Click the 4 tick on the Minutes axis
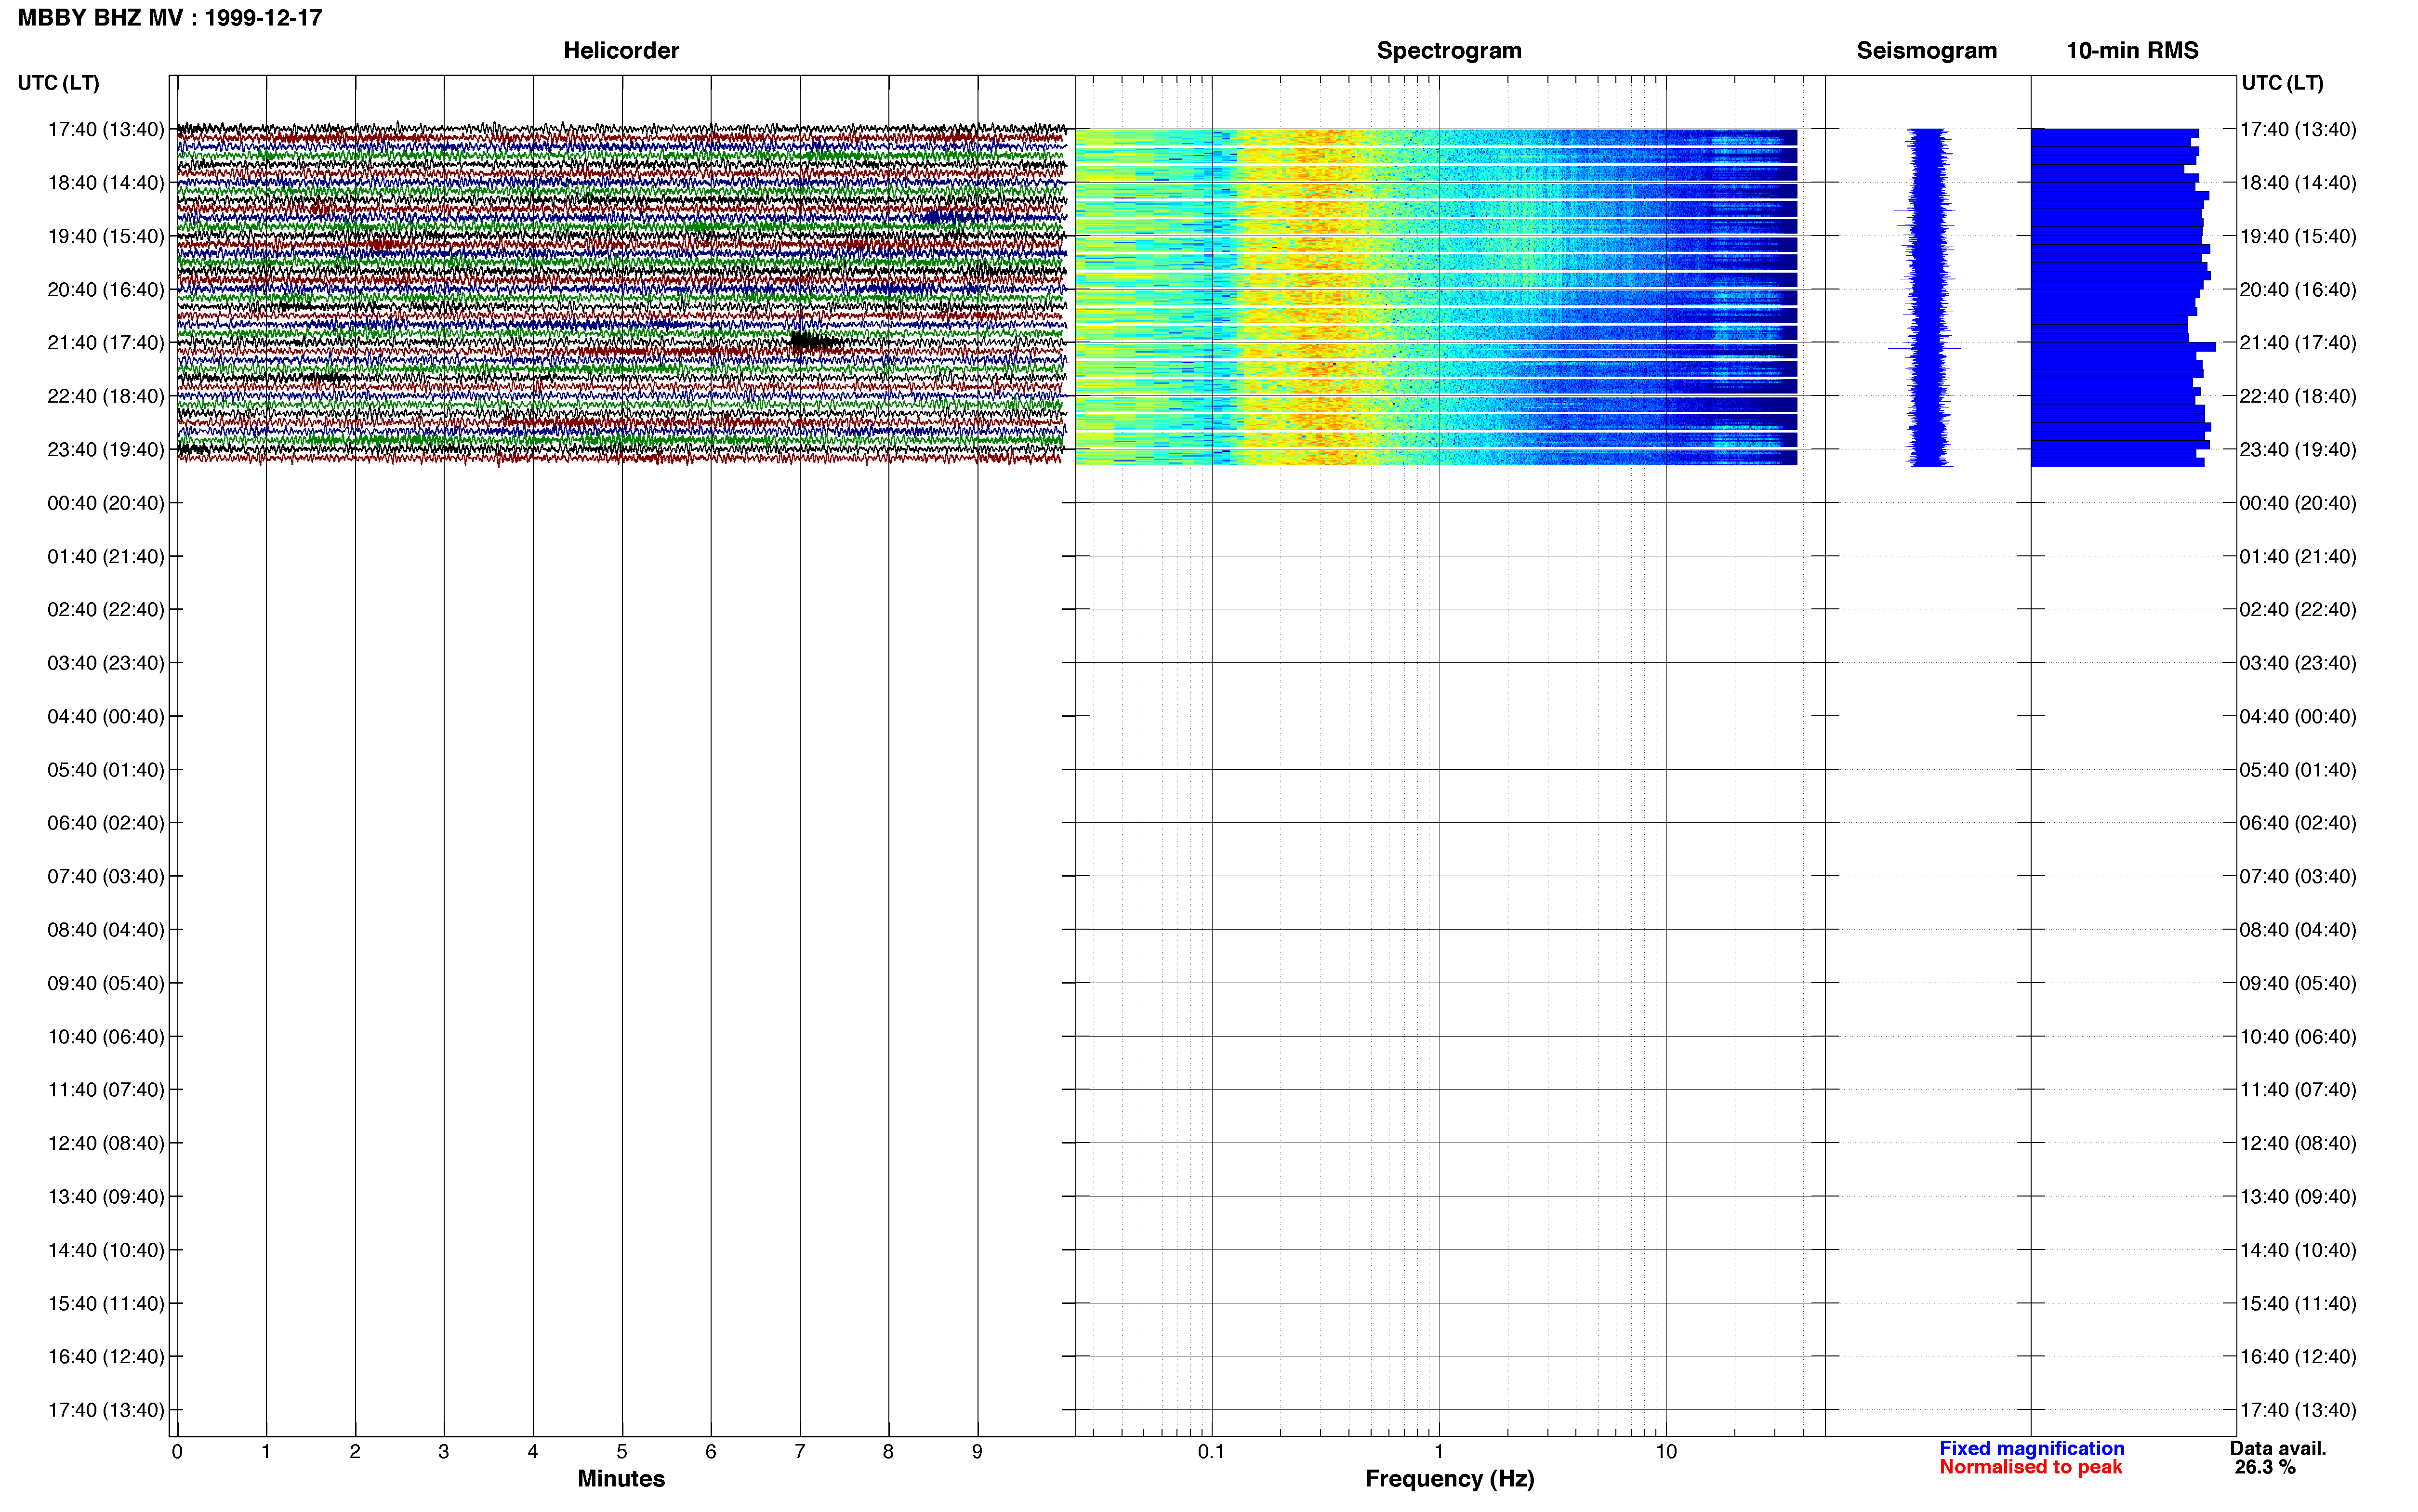The width and height of the screenshot is (2418, 1512). (533, 1451)
